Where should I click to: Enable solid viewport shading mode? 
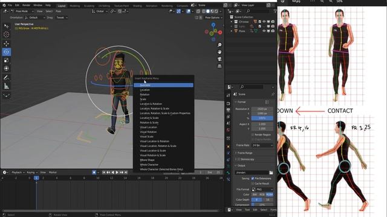(x=208, y=11)
